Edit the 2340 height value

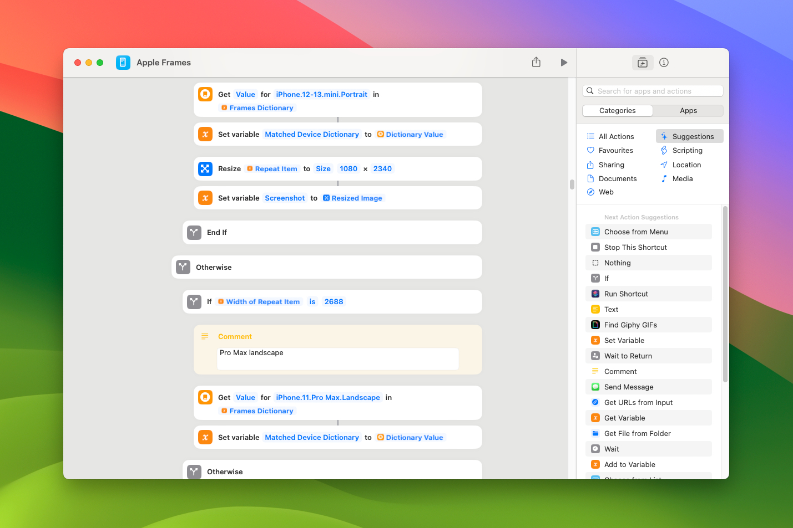(x=382, y=168)
